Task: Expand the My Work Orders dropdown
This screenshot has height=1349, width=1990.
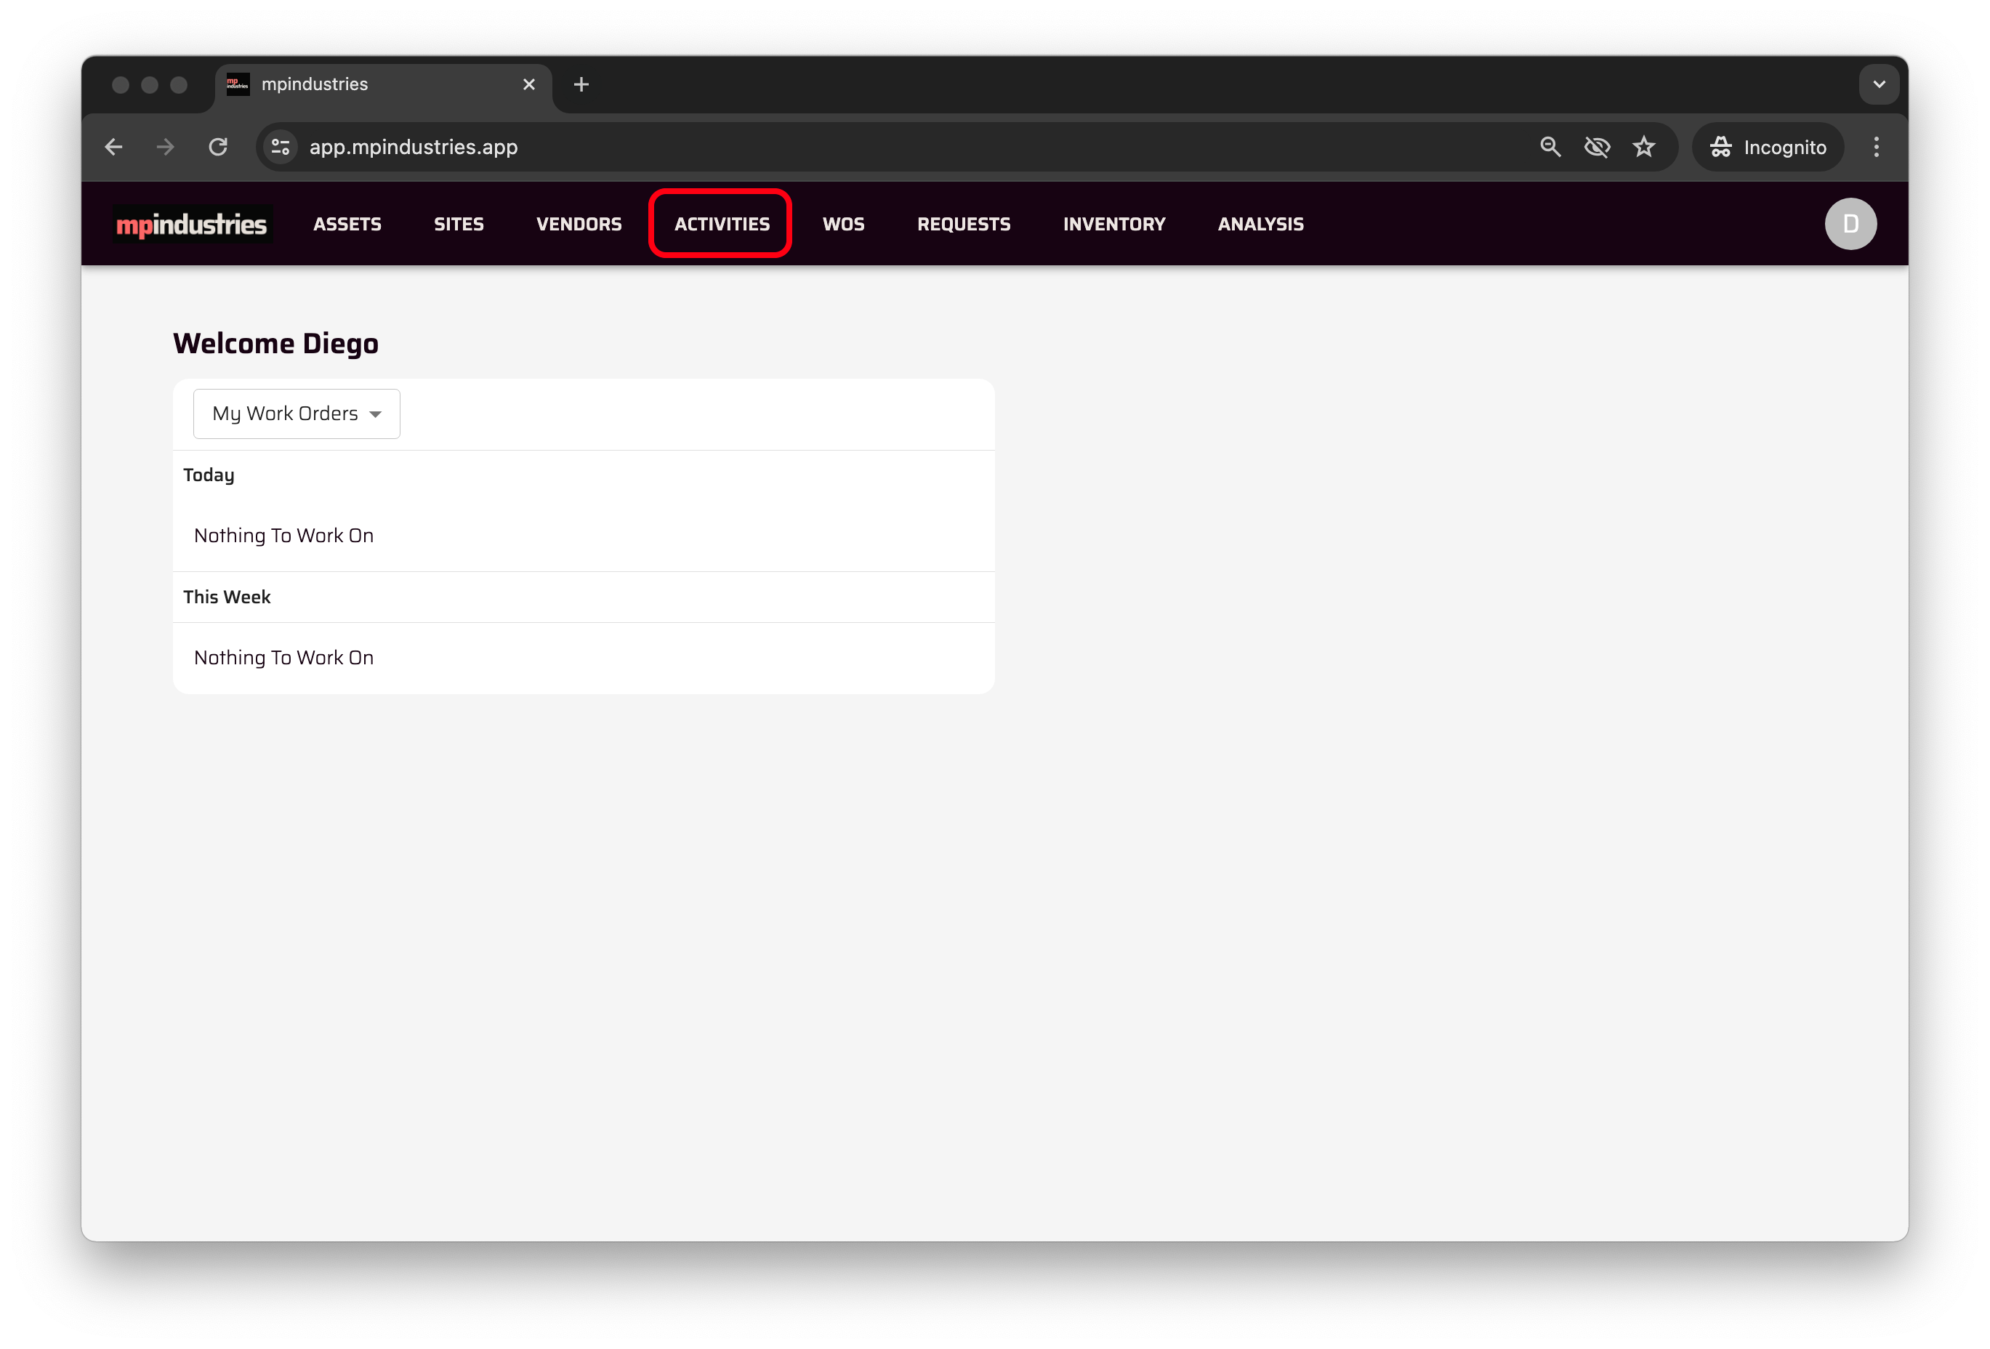Action: (297, 414)
